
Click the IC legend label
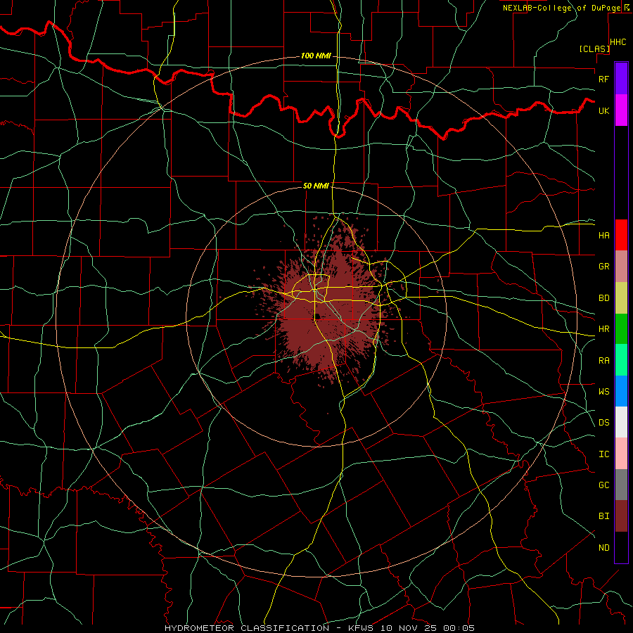coord(603,454)
